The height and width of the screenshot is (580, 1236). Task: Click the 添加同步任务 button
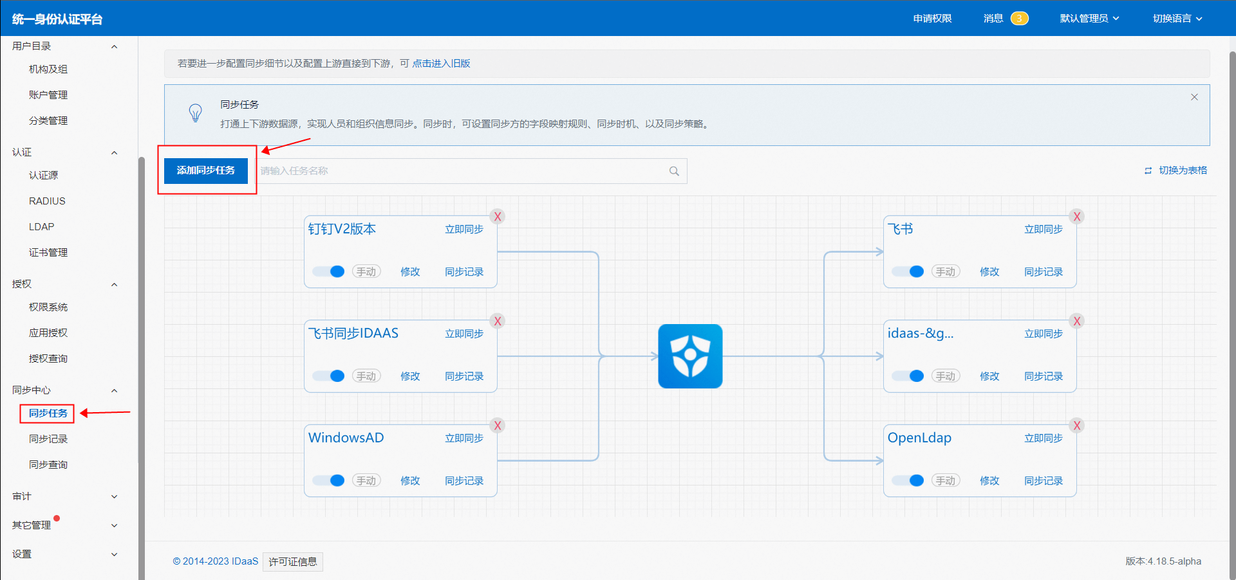tap(206, 170)
